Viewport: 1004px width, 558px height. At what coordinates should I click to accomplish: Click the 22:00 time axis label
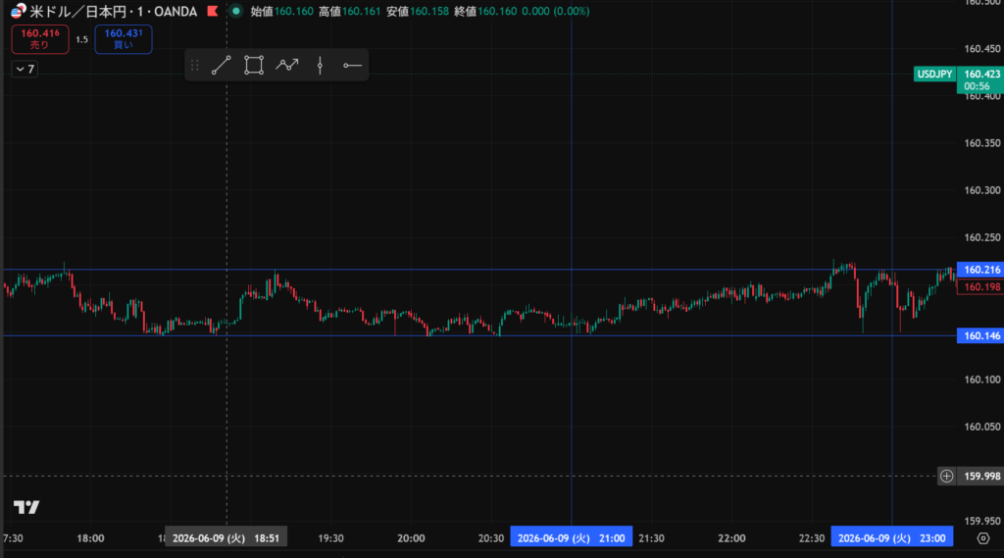pos(731,538)
